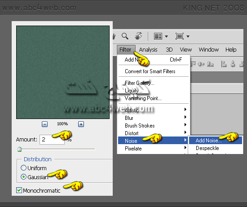The image size is (247, 207).
Task: Select the highlighted Noise menu item
Action: point(153,141)
